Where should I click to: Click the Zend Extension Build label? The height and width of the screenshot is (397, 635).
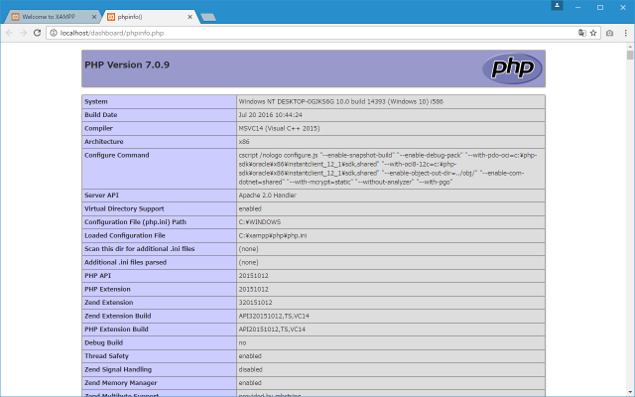(117, 316)
